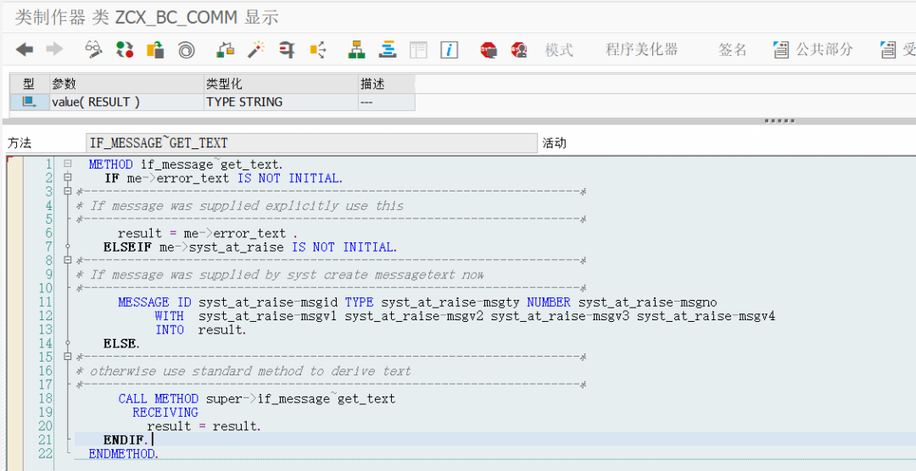The height and width of the screenshot is (471, 916).
Task: Click the returning parameter type icon
Action: 29,103
